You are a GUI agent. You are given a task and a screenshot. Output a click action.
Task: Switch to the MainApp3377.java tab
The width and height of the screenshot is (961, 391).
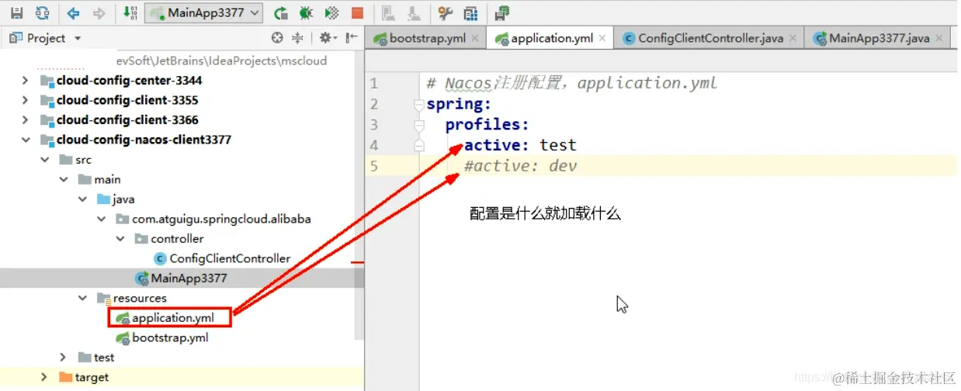coord(879,38)
